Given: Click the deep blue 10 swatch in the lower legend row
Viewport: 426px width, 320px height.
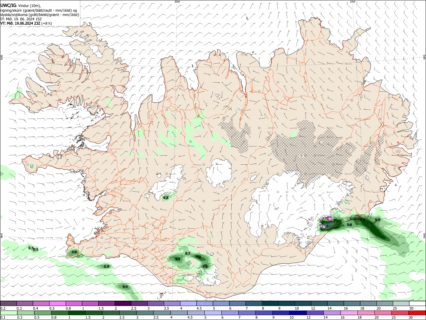Looking at the screenshot, I should (x=298, y=313).
